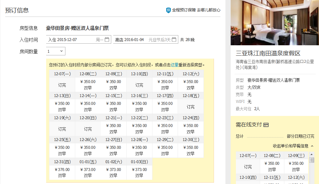The image size is (319, 184).
Task: Select the 01-01 cell priced ¥373.00
Action: (x=88, y=172)
